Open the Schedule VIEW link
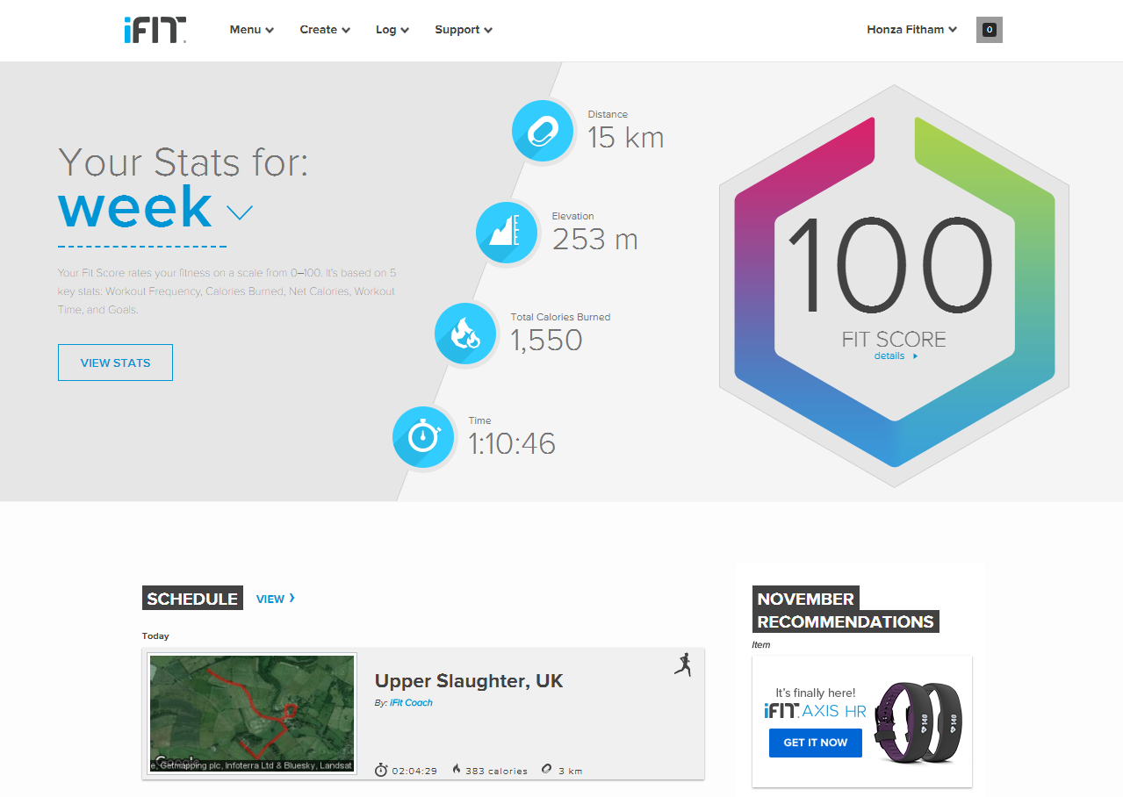Screen dimensions: 1123x797 tap(275, 599)
